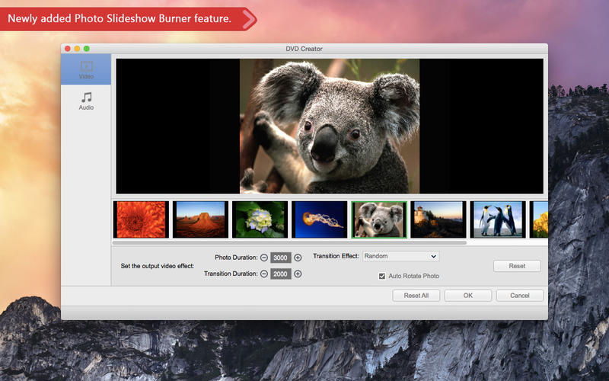
Task: Confirm with the OK button
Action: coord(467,296)
